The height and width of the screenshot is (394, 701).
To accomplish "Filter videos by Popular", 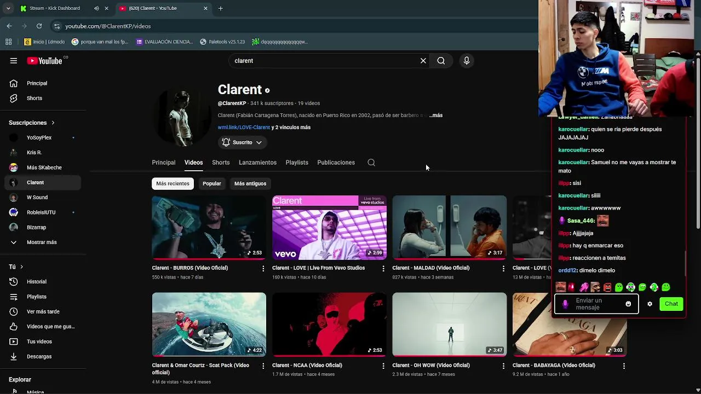I will coord(212,183).
